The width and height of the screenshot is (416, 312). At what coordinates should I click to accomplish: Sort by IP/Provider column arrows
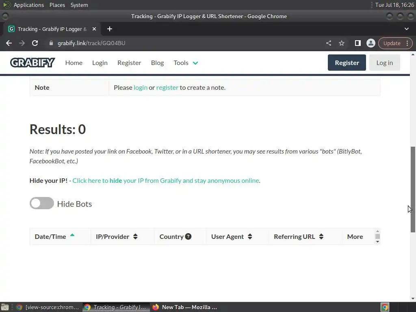click(x=135, y=237)
